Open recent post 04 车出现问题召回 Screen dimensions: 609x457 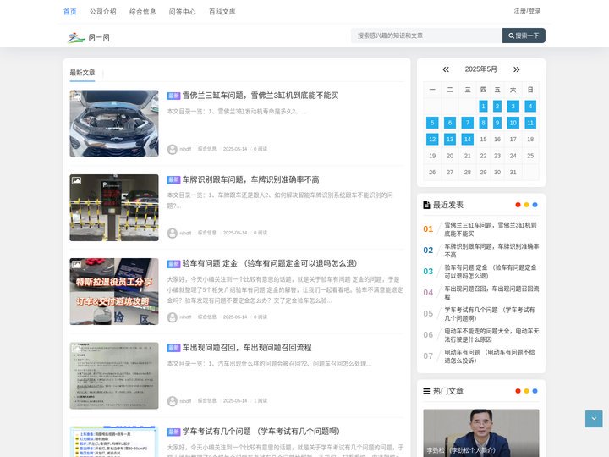491,293
